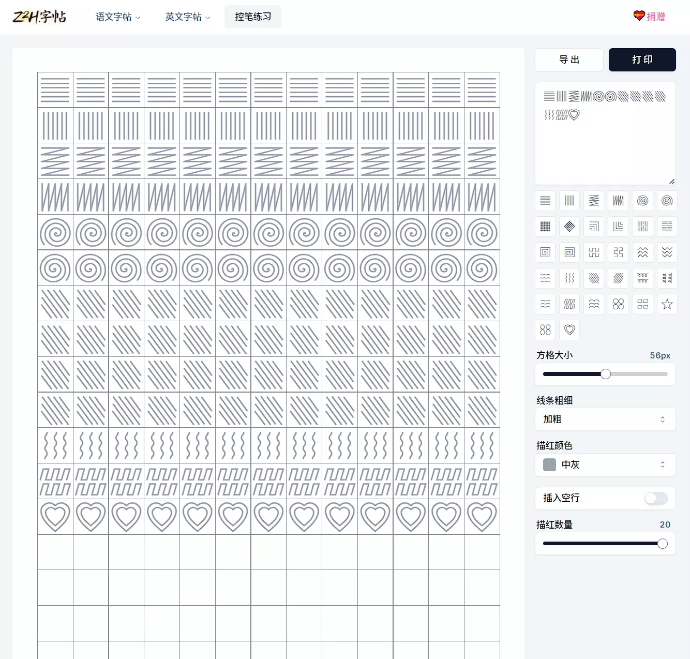Select the heart pattern icon
This screenshot has height=659, width=690.
click(569, 330)
